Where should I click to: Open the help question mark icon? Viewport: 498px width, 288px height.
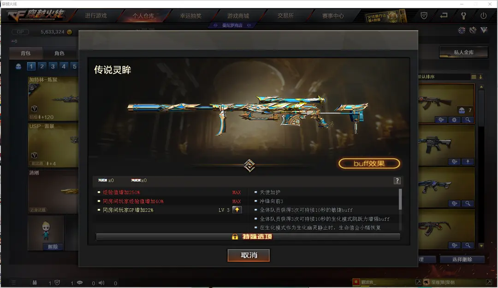pos(397,181)
